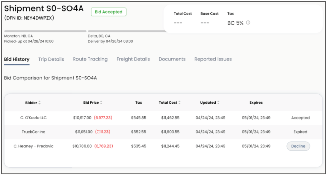The image size is (327, 175).
Task: Sort bids by Bidder column arrows
Action: [39, 103]
